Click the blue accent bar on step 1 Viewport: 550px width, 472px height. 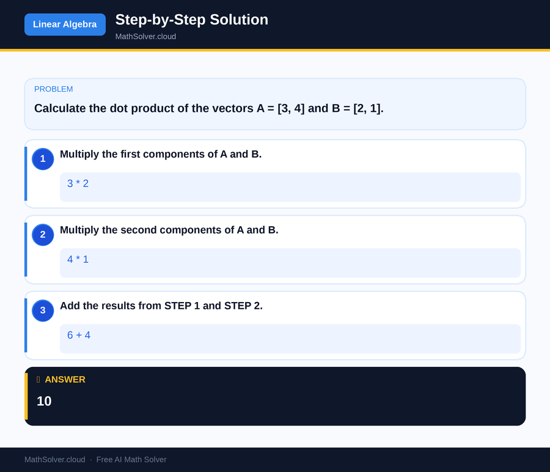point(25,174)
